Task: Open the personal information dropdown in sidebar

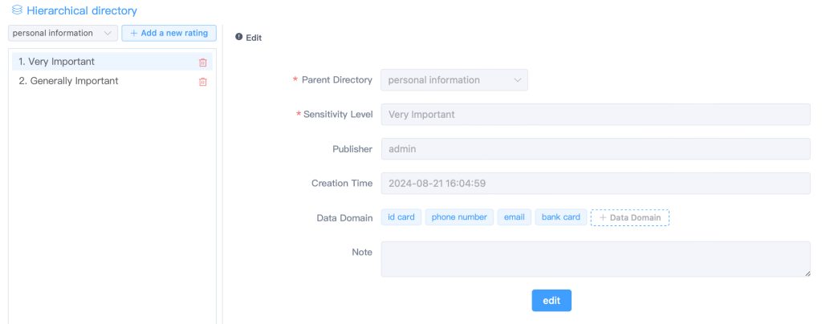Action: 63,33
